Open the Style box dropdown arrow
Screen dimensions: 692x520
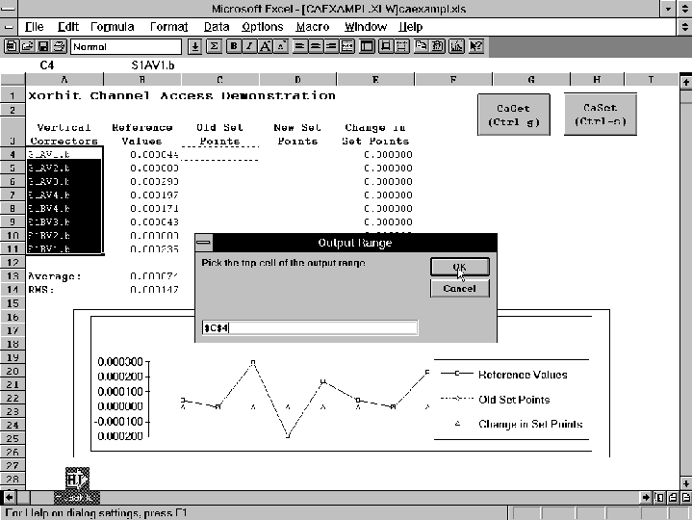pyautogui.click(x=194, y=46)
